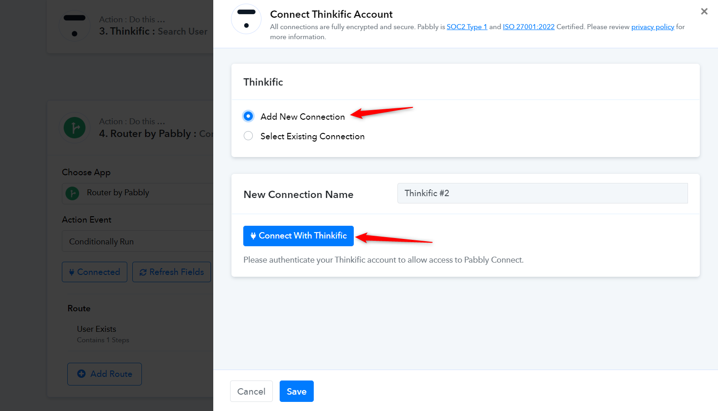Click the Thinkific logo in dialog header

[246, 19]
